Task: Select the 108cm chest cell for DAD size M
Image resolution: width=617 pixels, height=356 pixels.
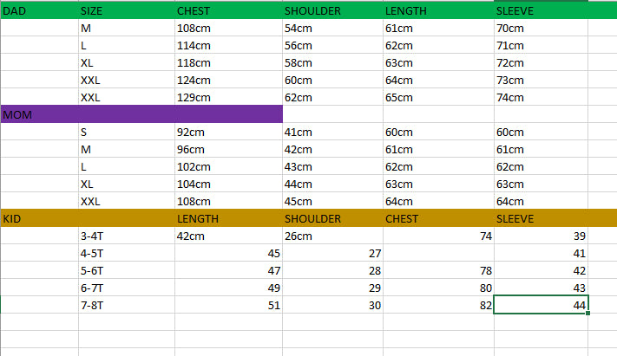Action: (228, 29)
